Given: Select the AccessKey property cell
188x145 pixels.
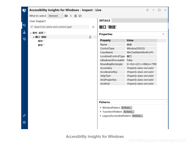Looking at the screenshot, I should (112, 68).
